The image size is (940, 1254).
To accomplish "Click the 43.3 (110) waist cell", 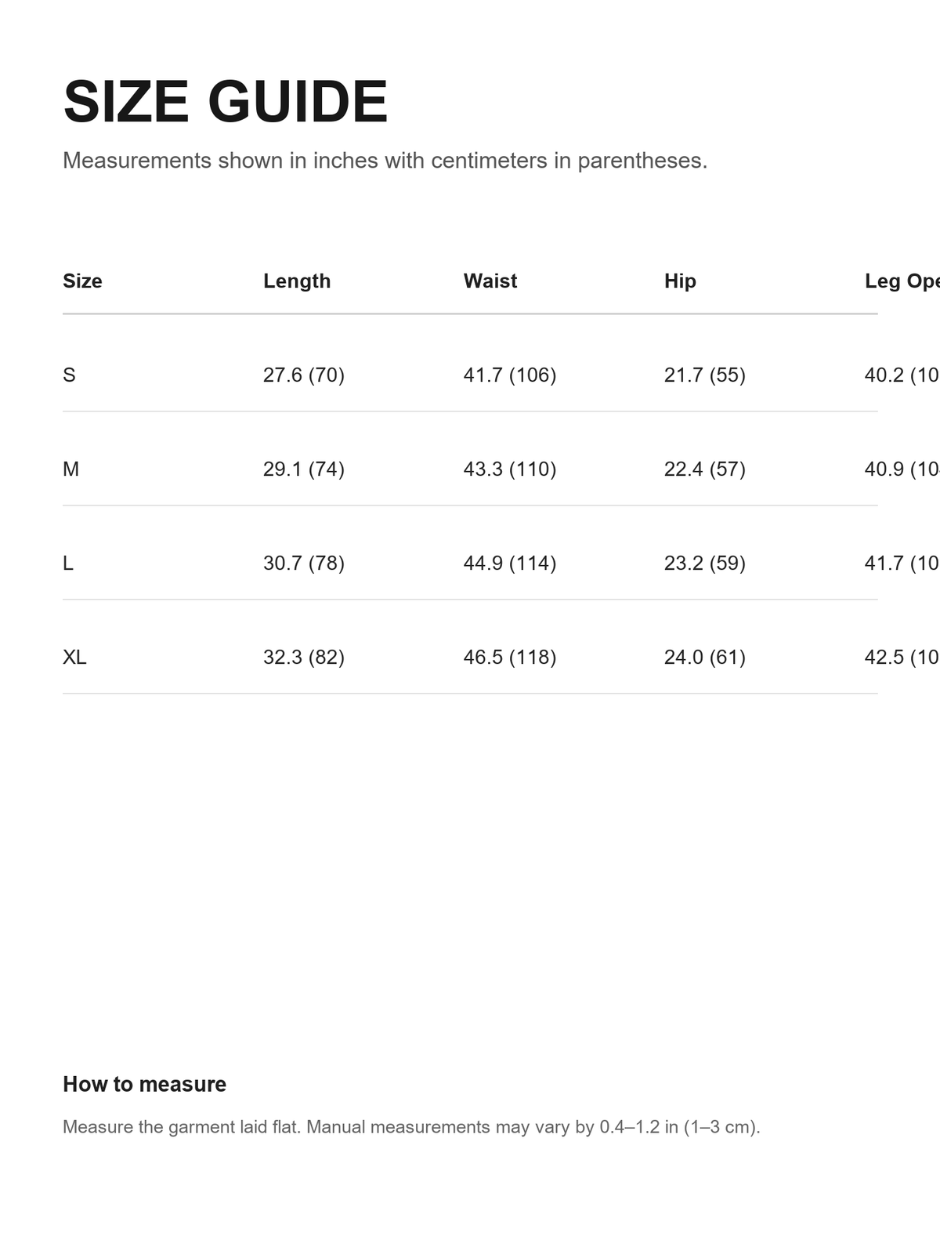I will pos(510,469).
